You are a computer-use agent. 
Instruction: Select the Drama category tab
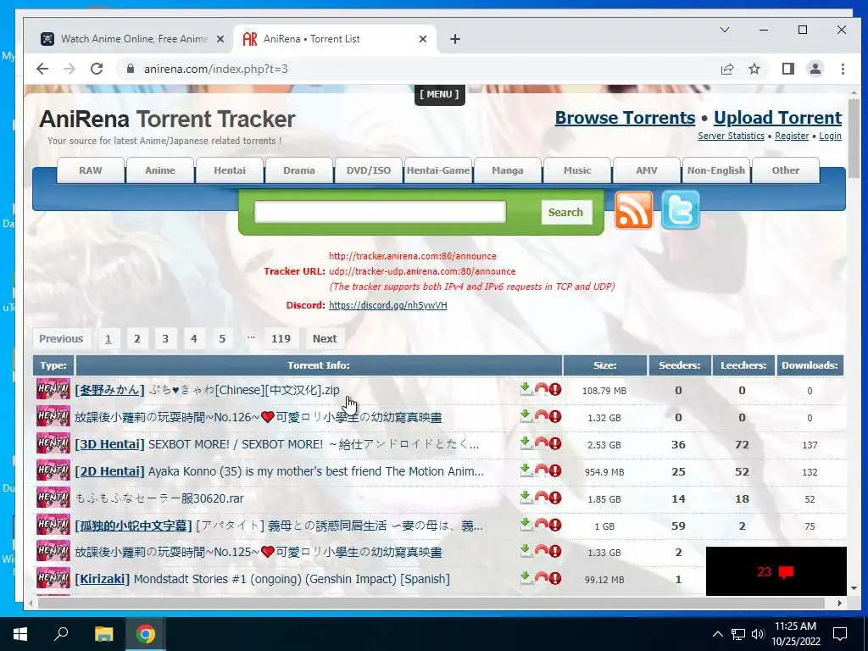coord(299,170)
